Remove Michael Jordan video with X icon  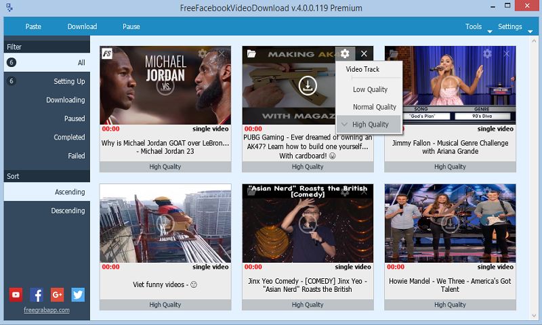click(222, 53)
